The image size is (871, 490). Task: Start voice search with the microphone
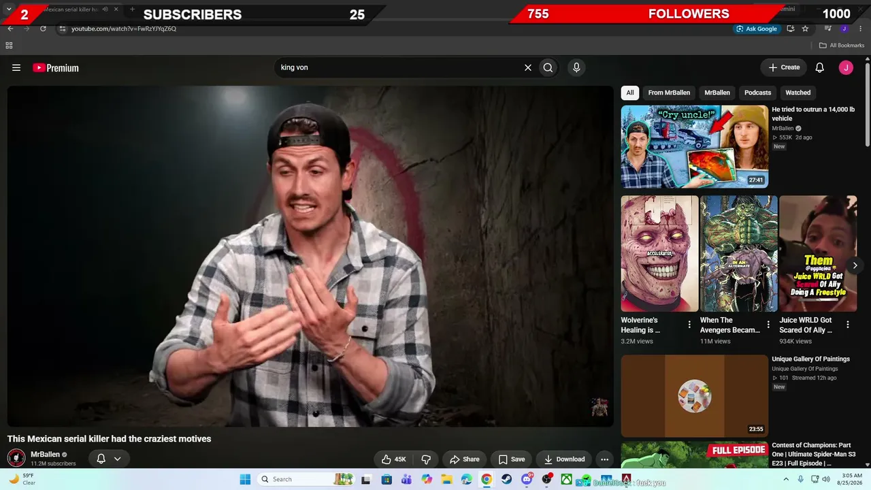pos(576,67)
